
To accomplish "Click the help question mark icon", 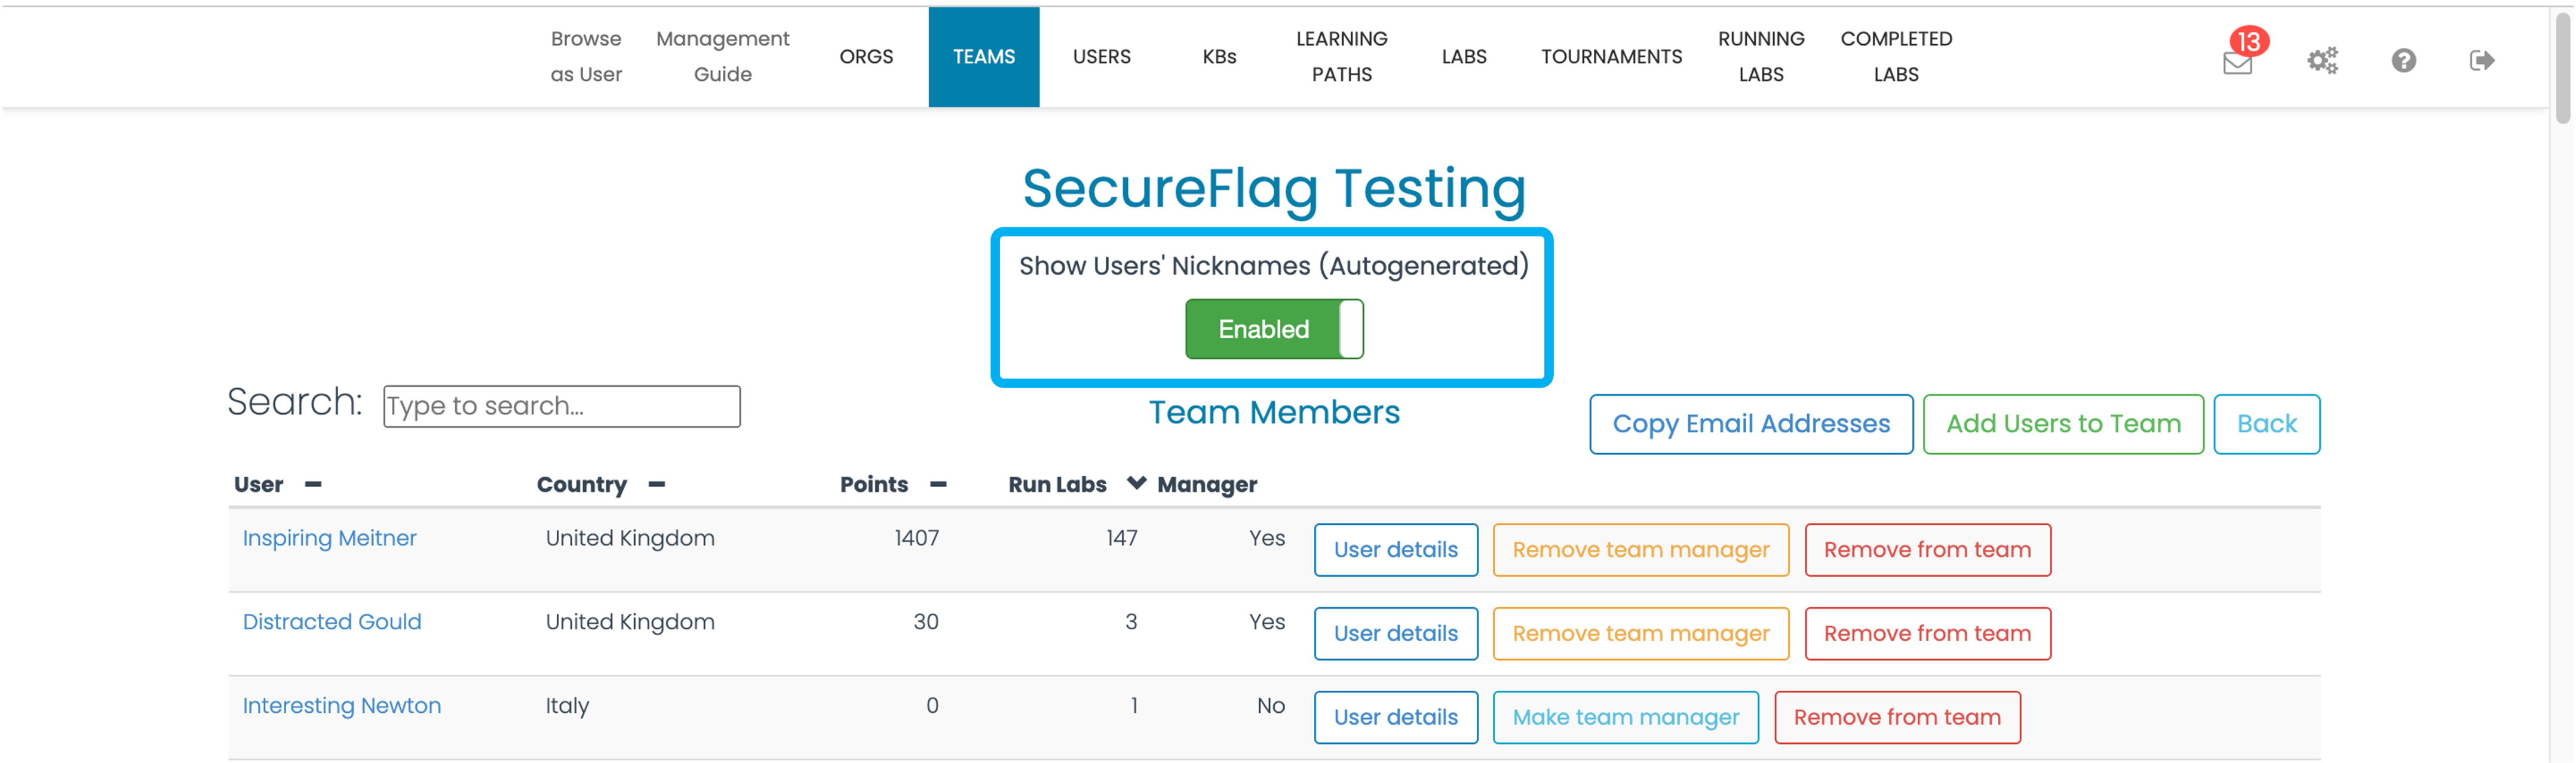I will pos(2404,61).
